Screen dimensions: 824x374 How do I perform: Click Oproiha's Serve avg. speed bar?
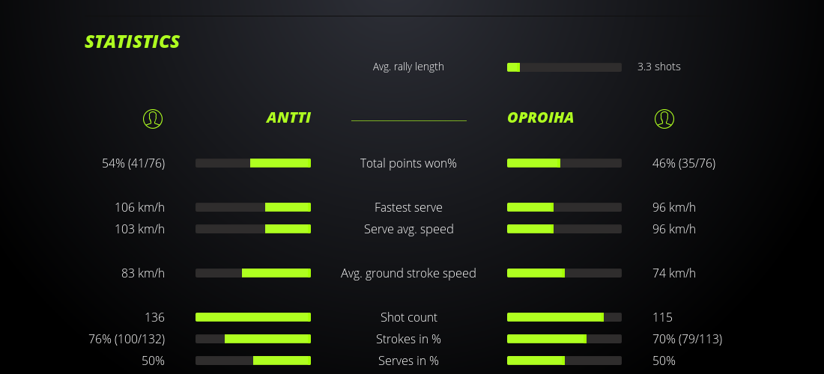pos(564,229)
